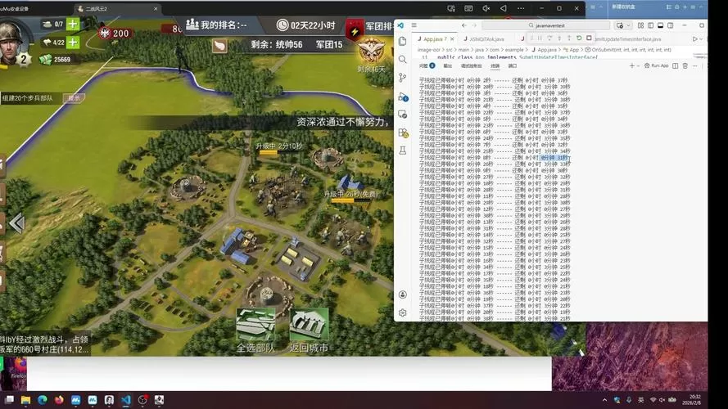Add planes with the 4/22 plus button

tap(73, 43)
